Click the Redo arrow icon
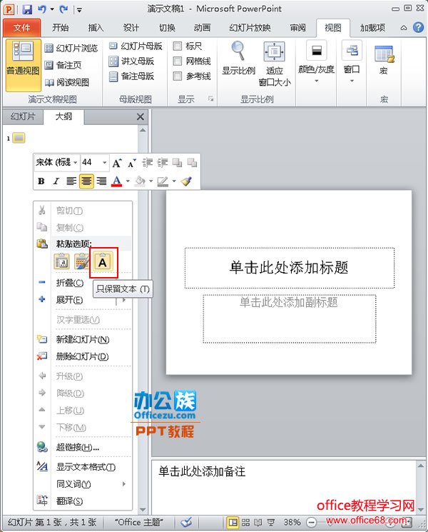 63,9
